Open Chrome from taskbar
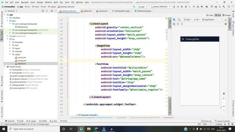This screenshot has height=132, width=235. coord(96,129)
